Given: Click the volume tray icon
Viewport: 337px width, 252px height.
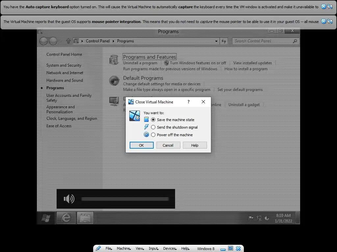Looking at the screenshot, I should 267,218.
